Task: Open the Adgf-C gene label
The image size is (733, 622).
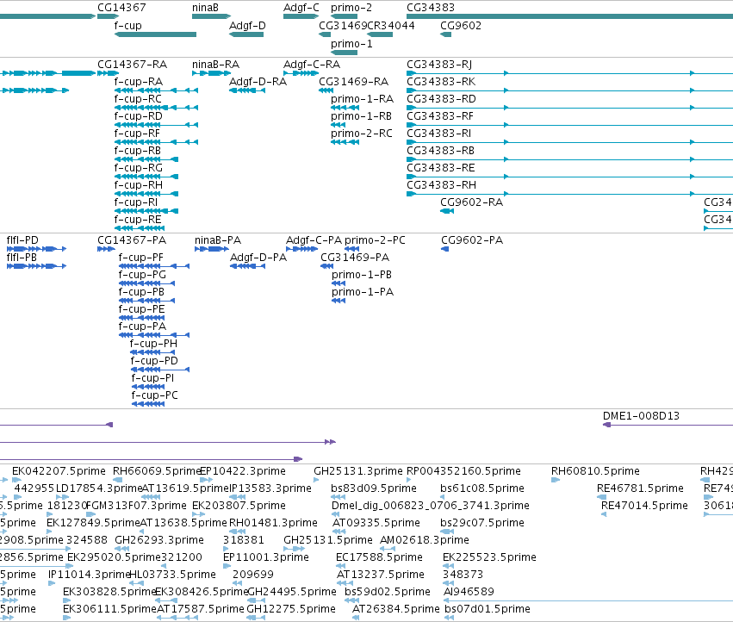Action: click(x=301, y=8)
